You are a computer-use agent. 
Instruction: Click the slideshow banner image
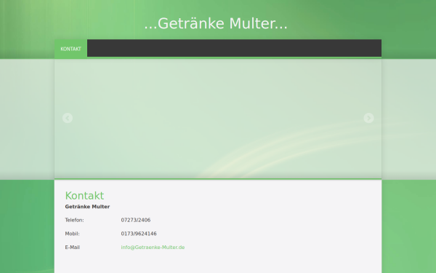click(218, 119)
